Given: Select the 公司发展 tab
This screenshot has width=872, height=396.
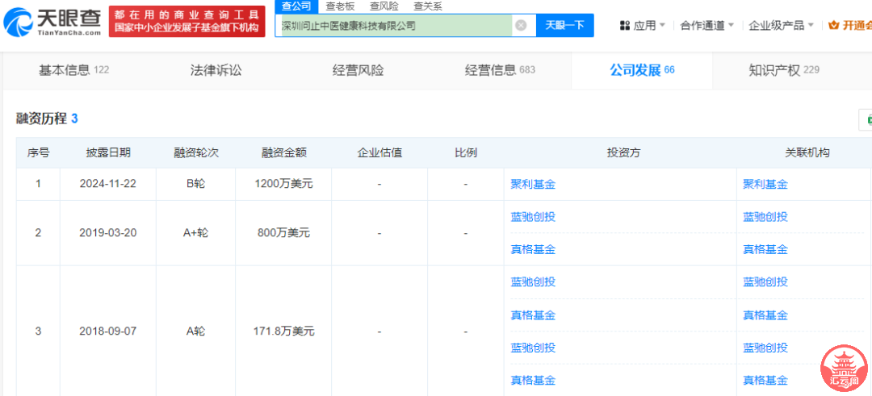Looking at the screenshot, I should click(x=642, y=70).
